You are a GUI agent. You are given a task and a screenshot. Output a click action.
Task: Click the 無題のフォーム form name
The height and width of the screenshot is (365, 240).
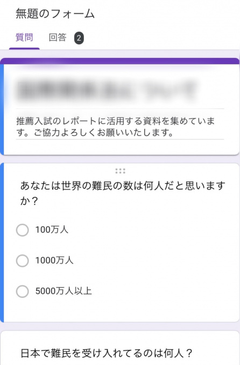tap(55, 13)
